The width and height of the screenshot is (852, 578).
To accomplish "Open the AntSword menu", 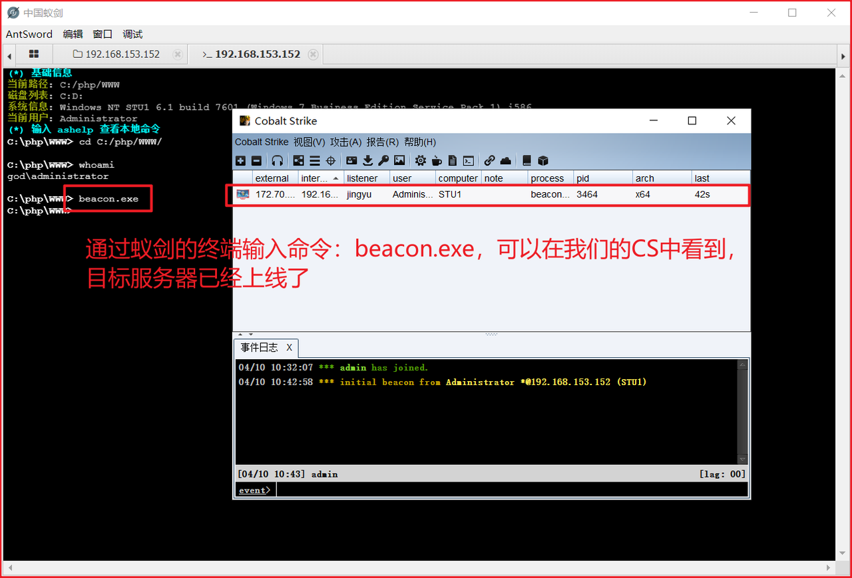I will pyautogui.click(x=29, y=34).
